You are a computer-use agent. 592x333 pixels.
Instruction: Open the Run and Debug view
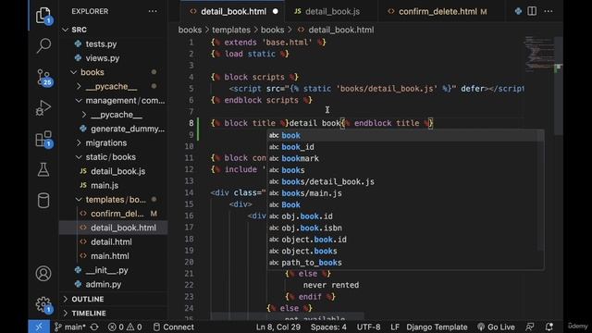(43, 108)
